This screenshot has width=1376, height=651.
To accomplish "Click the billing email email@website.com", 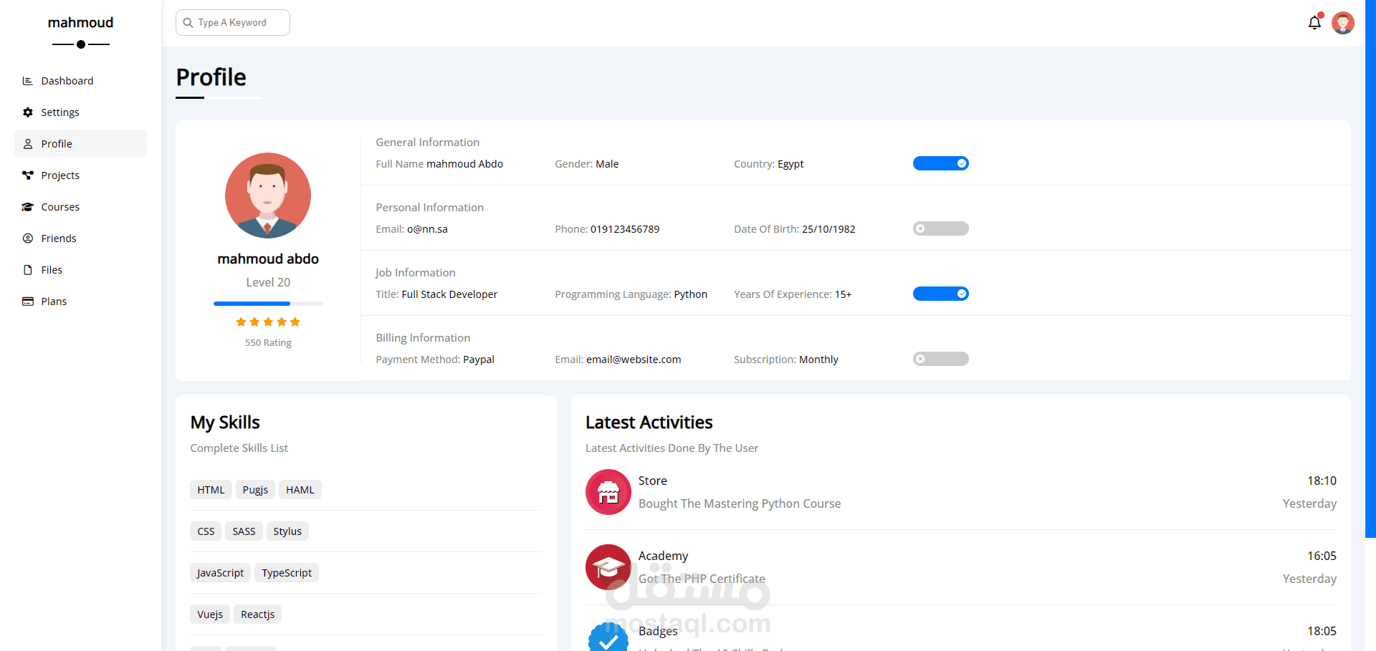I will pyautogui.click(x=634, y=360).
